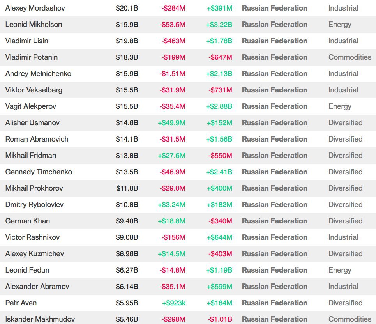Select the $9.08B net worth cell

(x=127, y=237)
